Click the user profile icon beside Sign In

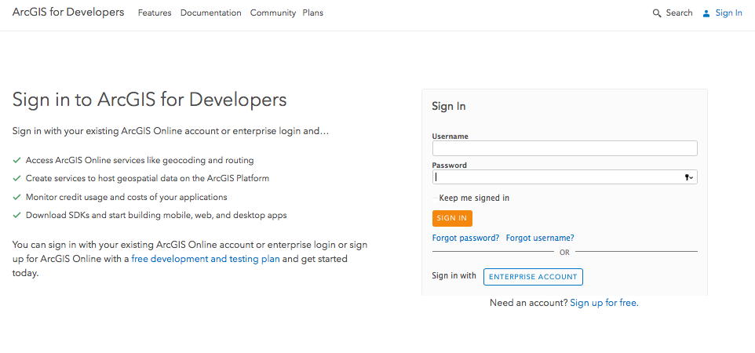[706, 13]
